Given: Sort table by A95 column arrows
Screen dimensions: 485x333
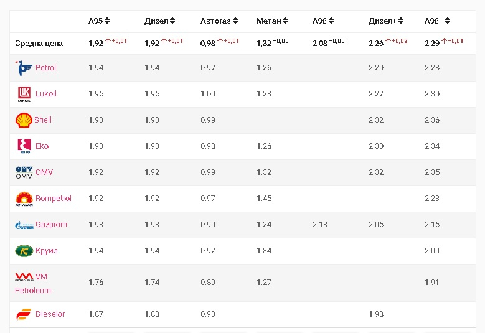Looking at the screenshot, I should pyautogui.click(x=107, y=21).
